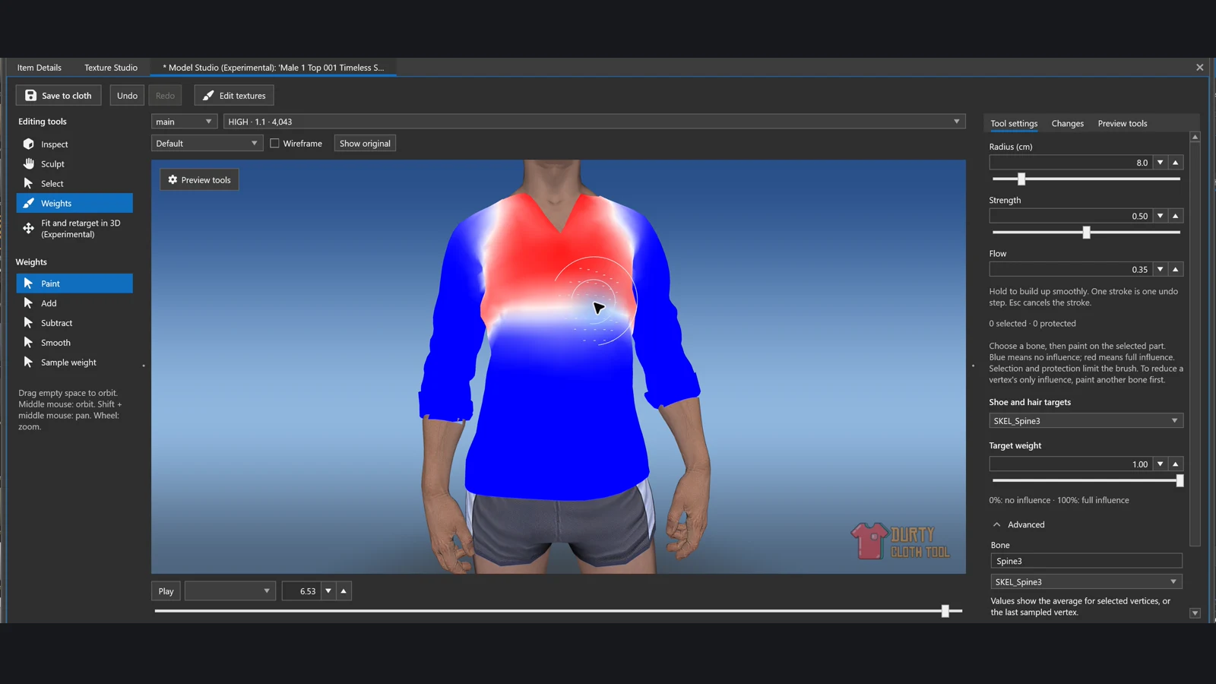Click the Edit textures brush icon
Screen dimensions: 1216x684
(x=208, y=96)
